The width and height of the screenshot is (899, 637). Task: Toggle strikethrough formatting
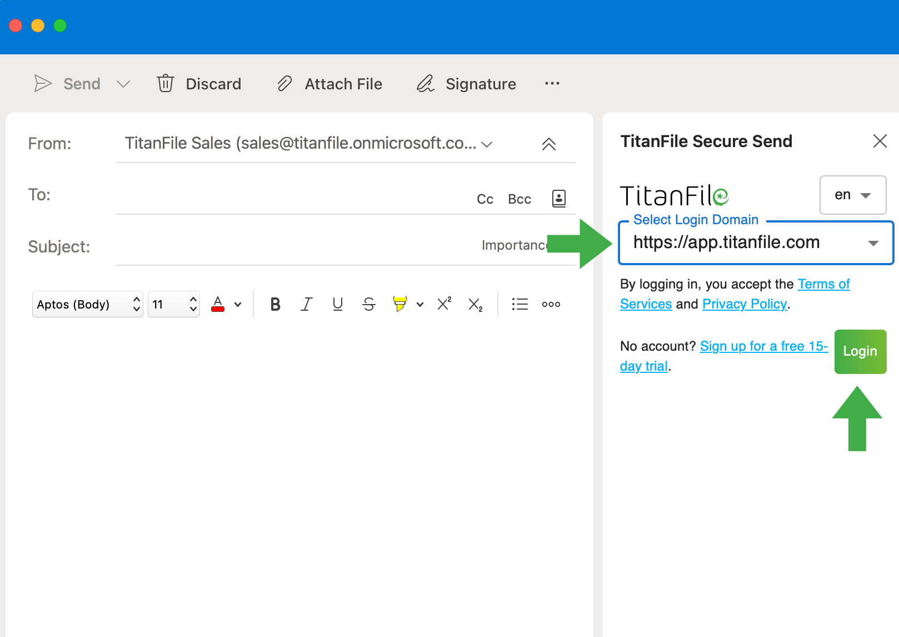(x=368, y=304)
